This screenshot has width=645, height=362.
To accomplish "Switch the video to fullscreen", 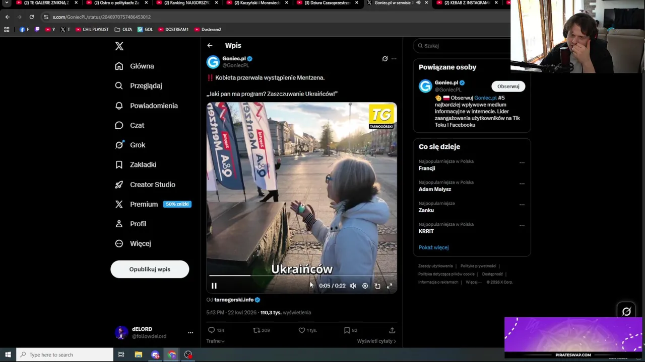I will pos(390,286).
